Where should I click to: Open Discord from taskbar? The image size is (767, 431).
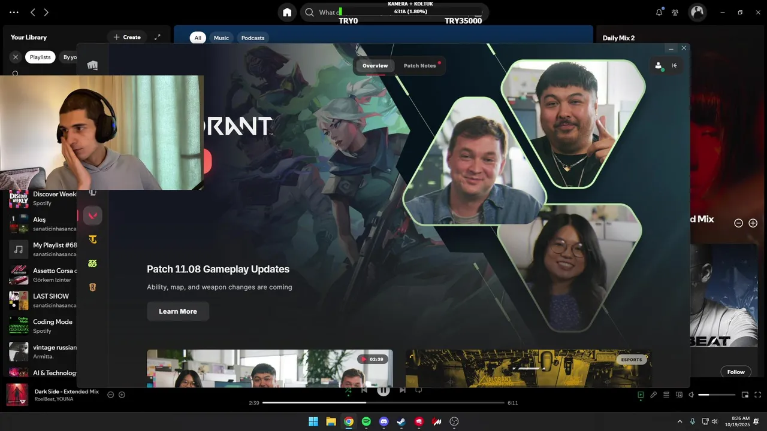[x=384, y=421]
